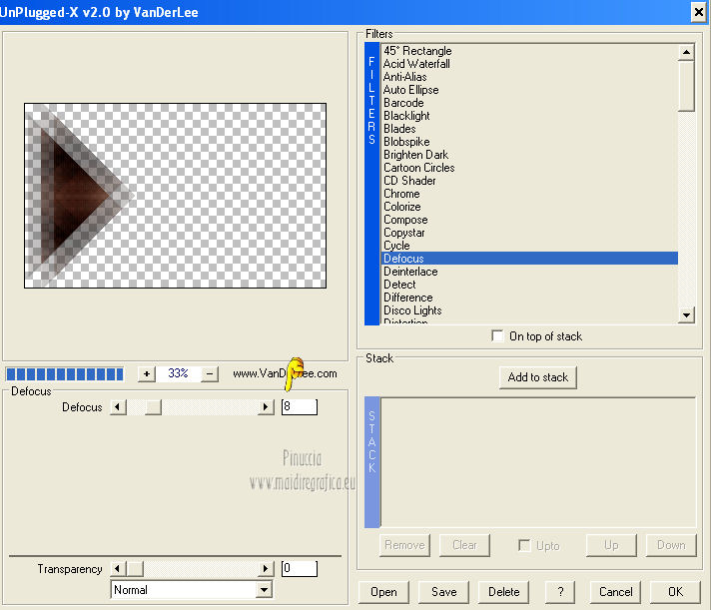Image resolution: width=711 pixels, height=610 pixels.
Task: Click filters list scroll-up arrow
Action: click(686, 52)
